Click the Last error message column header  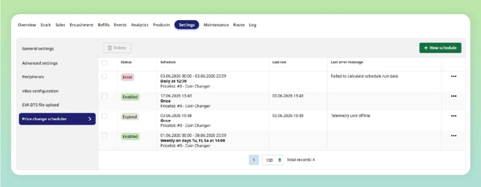(347, 62)
